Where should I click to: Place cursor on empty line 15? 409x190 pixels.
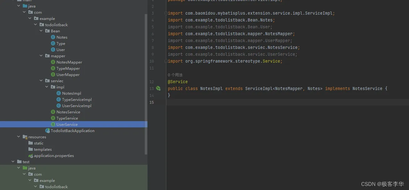[x=287, y=102]
